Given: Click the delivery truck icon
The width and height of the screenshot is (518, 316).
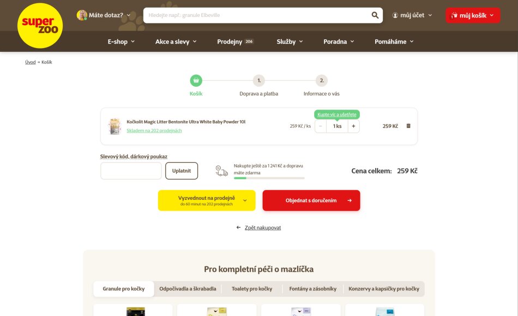Looking at the screenshot, I should point(222,171).
